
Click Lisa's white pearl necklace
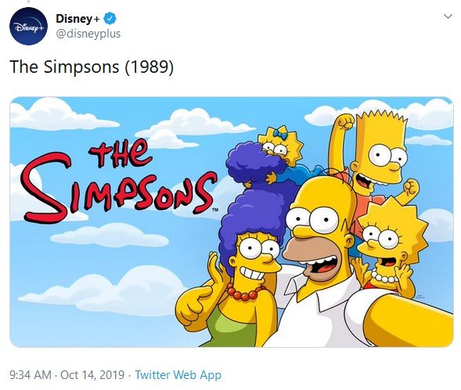pos(384,277)
